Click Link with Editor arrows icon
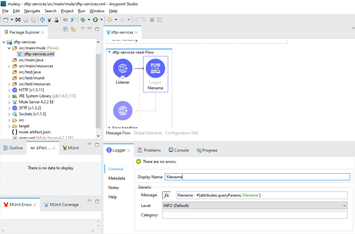The image size is (355, 234). [73, 29]
